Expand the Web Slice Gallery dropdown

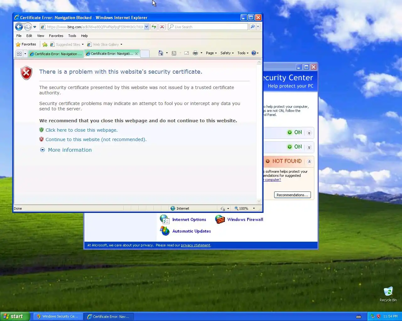(x=121, y=45)
